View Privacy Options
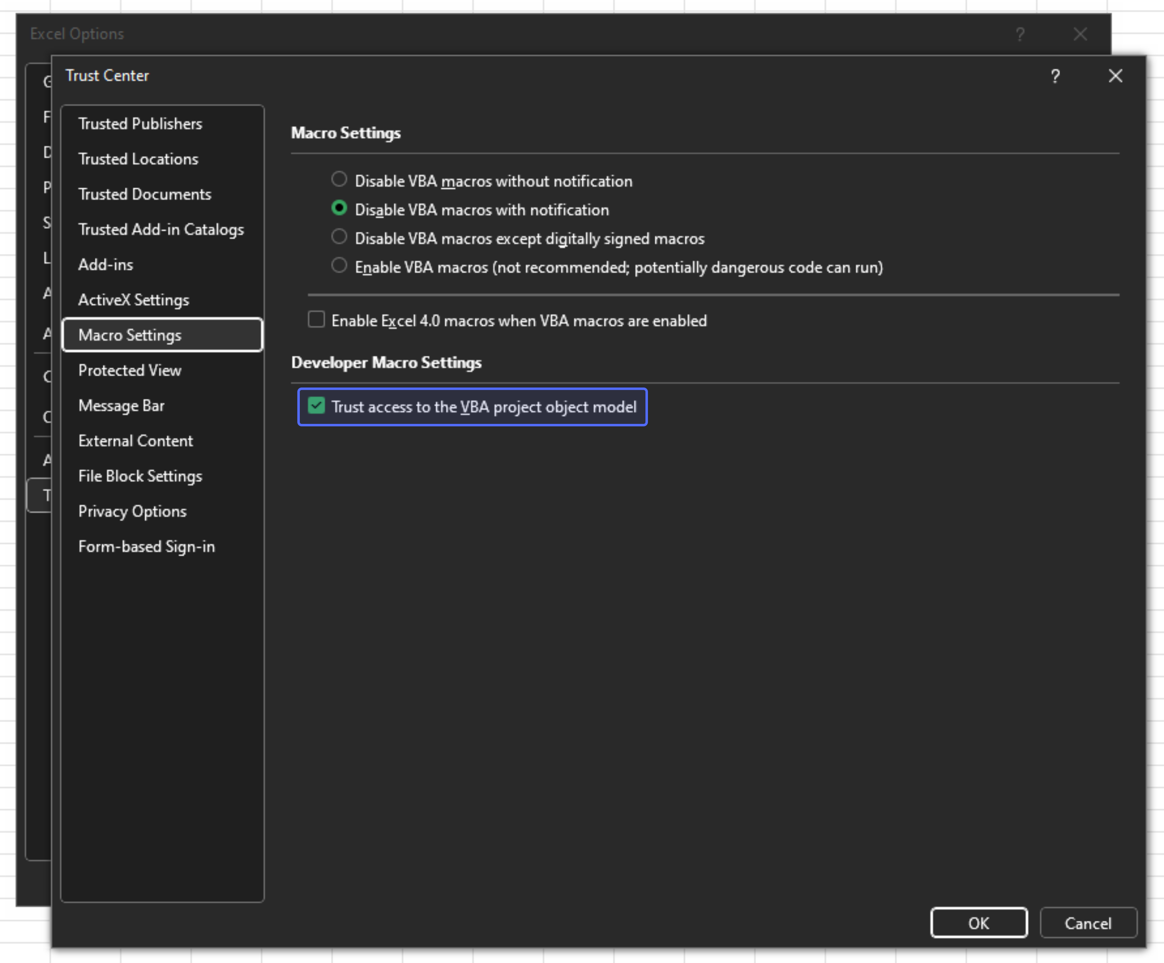 point(162,511)
